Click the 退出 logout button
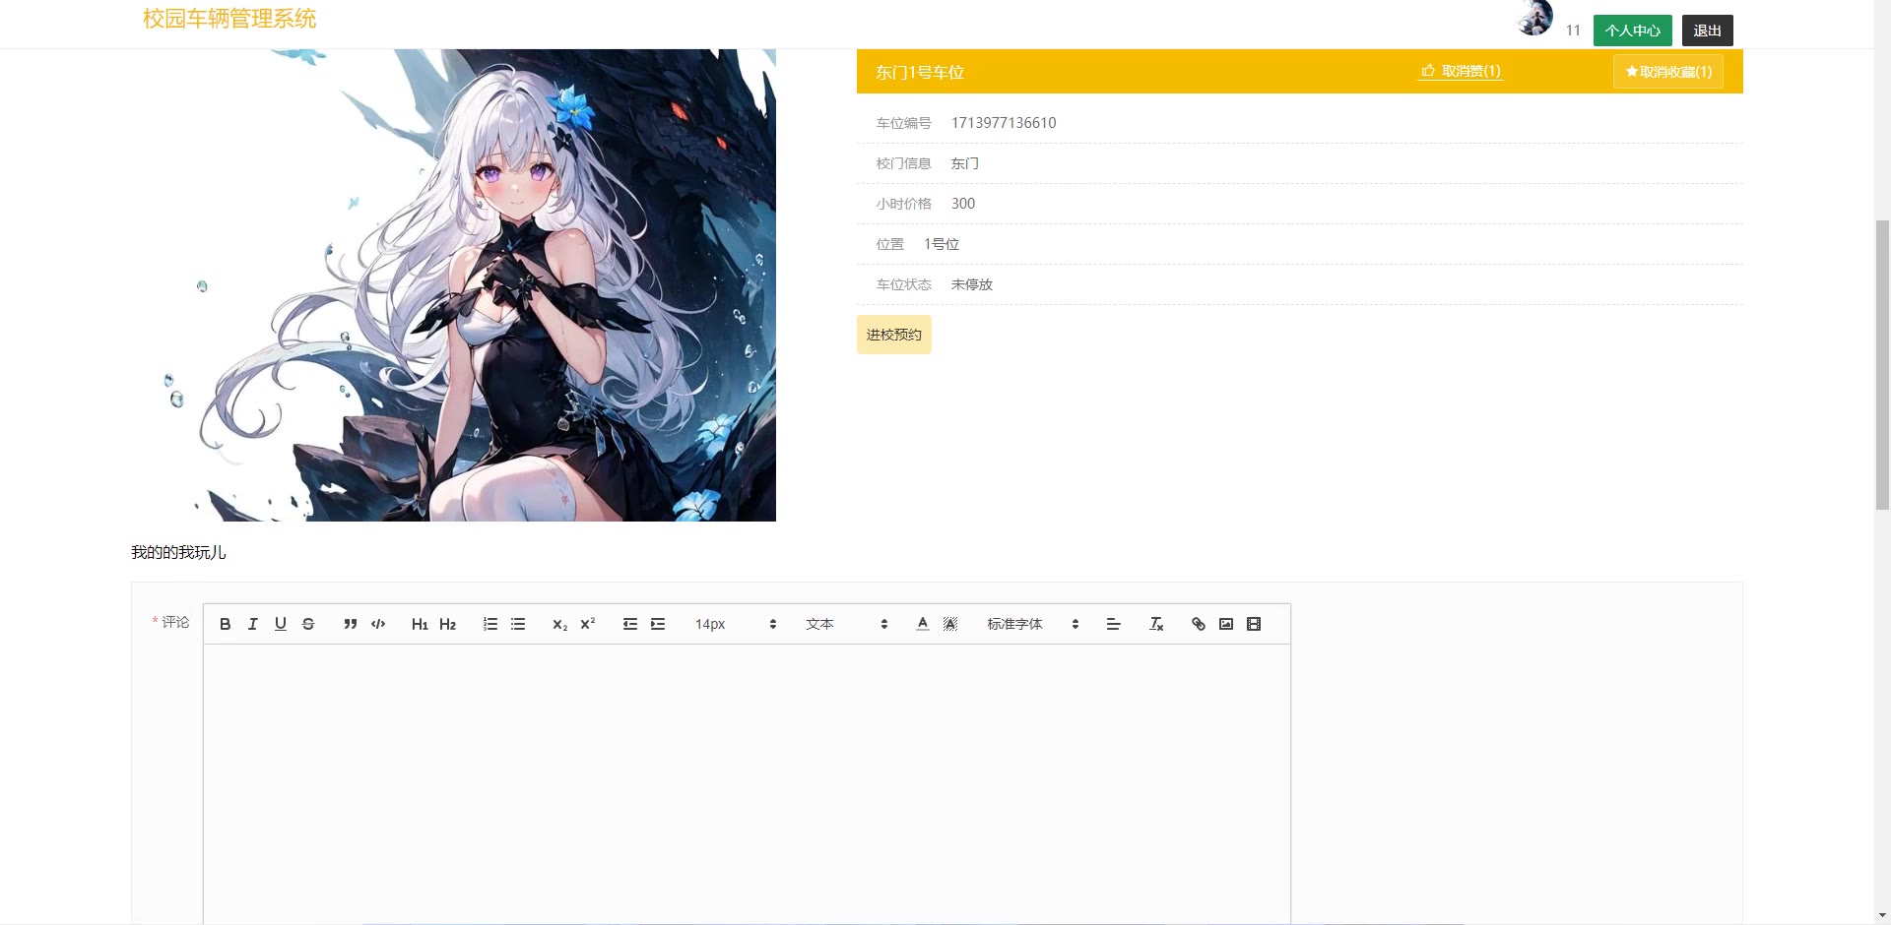The height and width of the screenshot is (925, 1891). coord(1708,31)
